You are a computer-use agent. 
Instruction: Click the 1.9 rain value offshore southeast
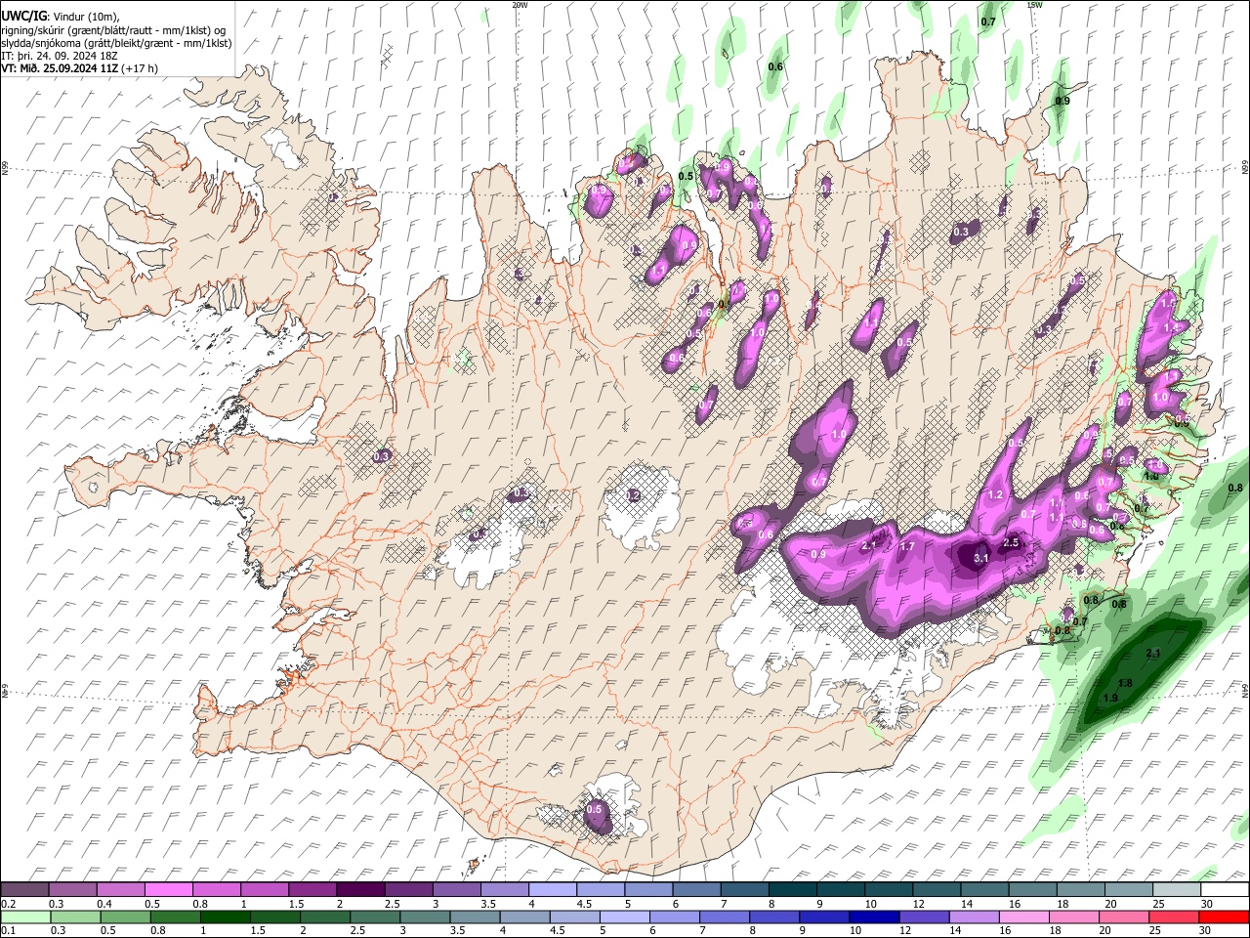pyautogui.click(x=1110, y=698)
